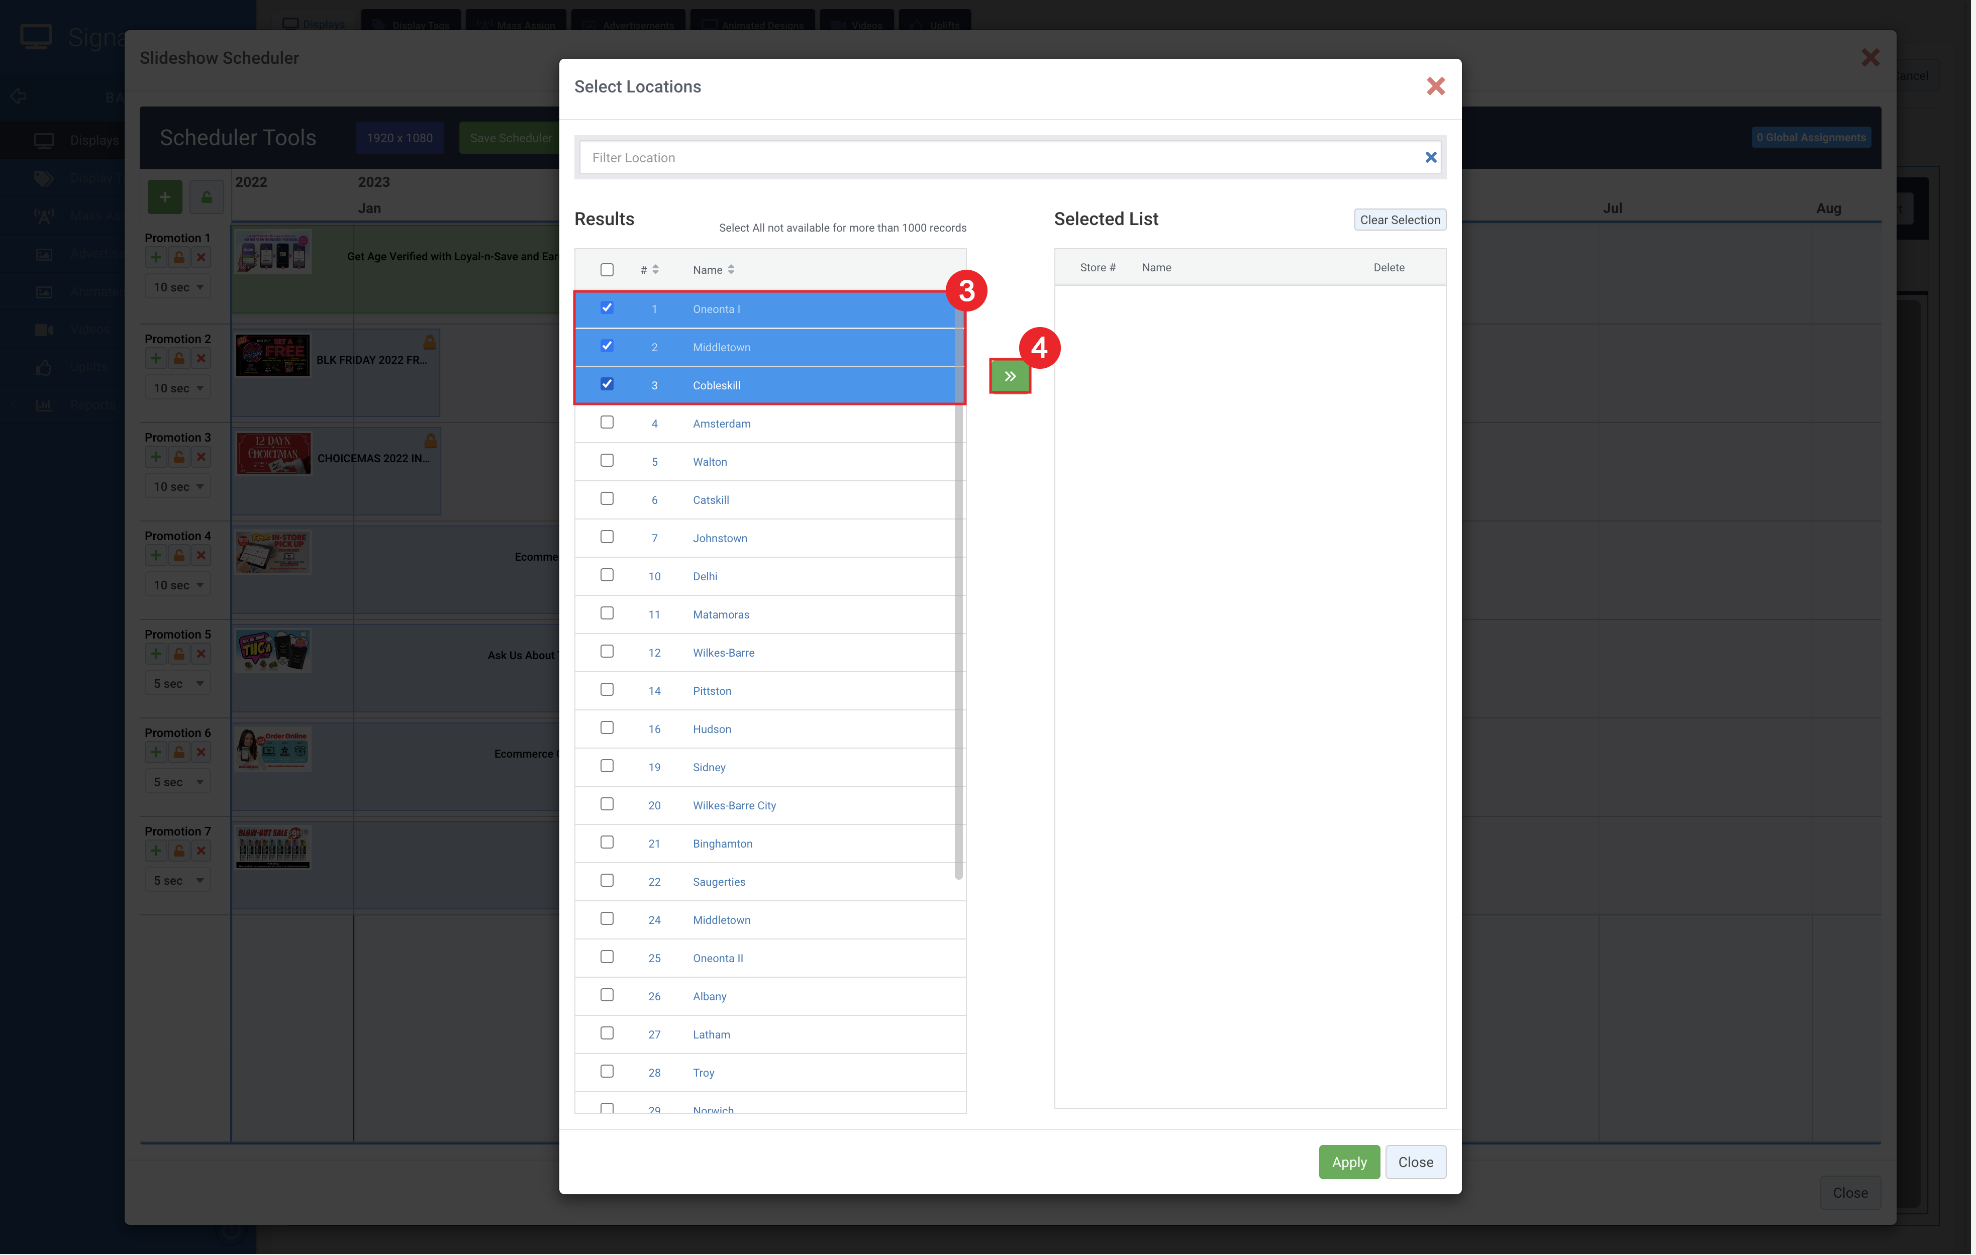Sort results by the # column
Image resolution: width=1976 pixels, height=1255 pixels.
click(650, 270)
